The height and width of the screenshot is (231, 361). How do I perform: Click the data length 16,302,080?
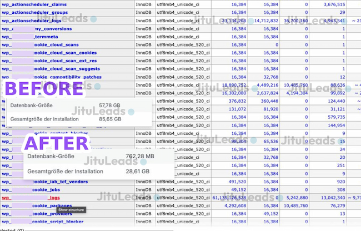234,93
